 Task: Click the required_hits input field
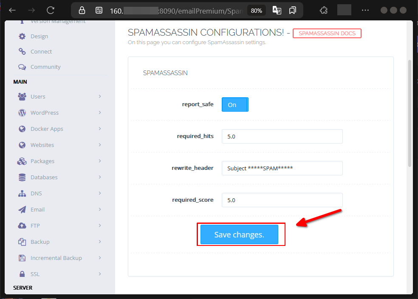pyautogui.click(x=282, y=136)
